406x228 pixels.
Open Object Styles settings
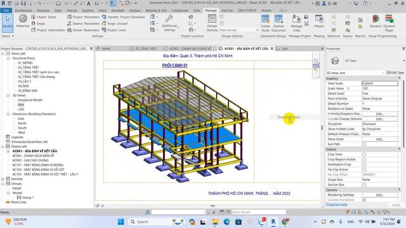(44, 17)
